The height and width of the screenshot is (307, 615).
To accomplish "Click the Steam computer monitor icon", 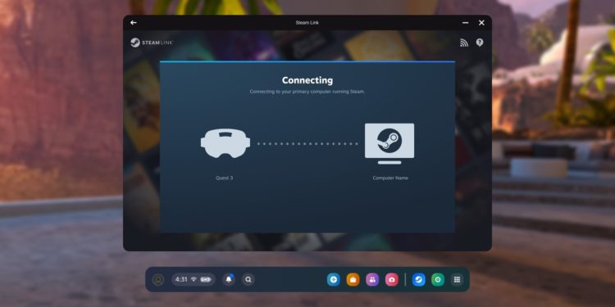I will point(389,144).
